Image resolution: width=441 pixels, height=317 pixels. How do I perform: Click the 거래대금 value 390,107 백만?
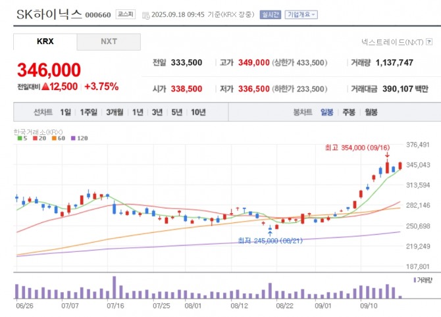405,89
